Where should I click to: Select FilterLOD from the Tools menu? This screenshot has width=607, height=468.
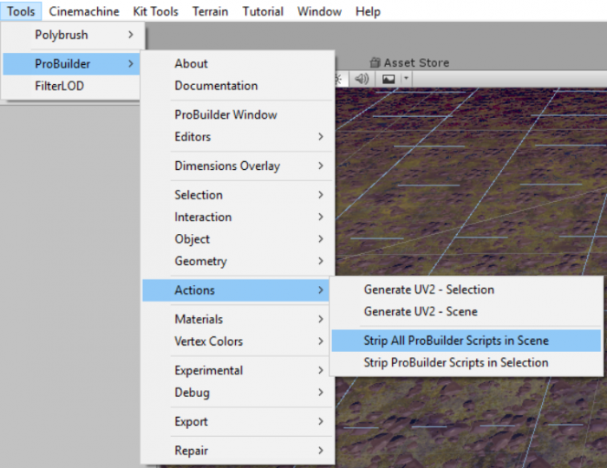pyautogui.click(x=59, y=86)
